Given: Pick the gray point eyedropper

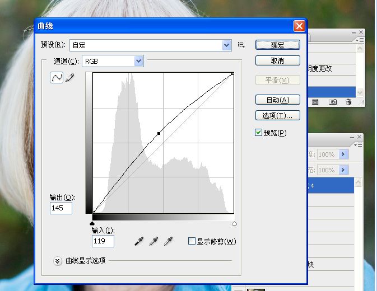Looking at the screenshot, I should (153, 241).
